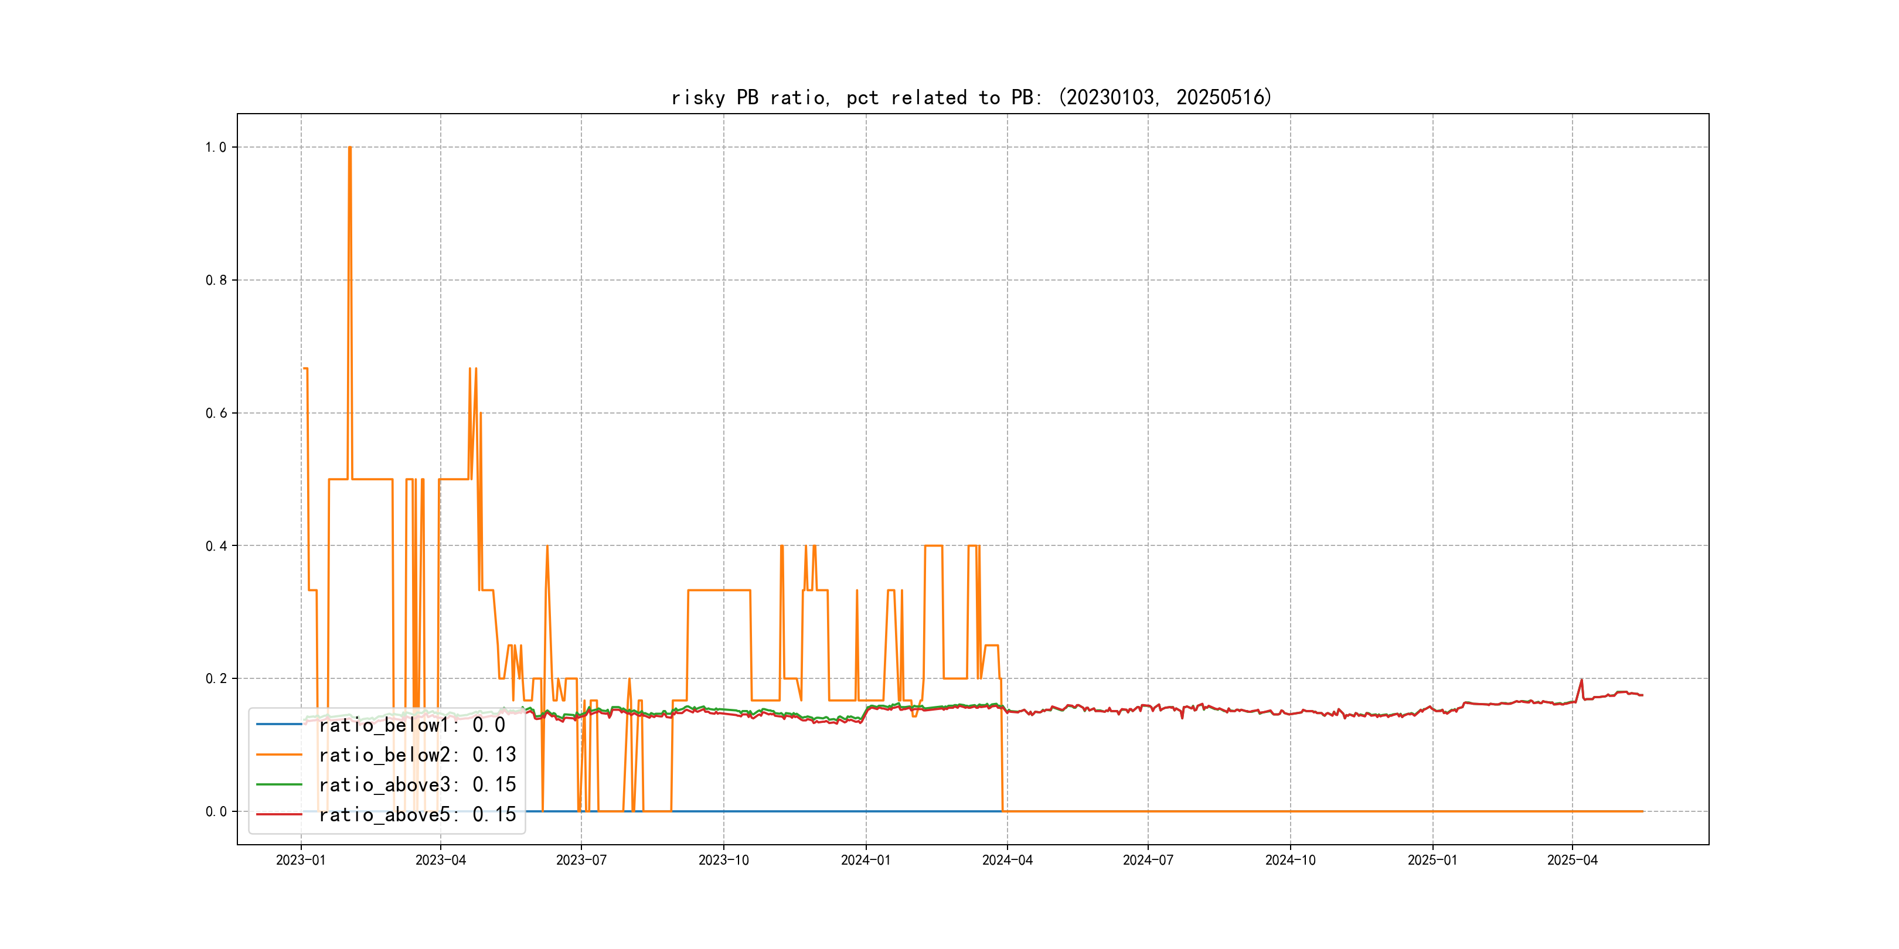Select the 'ratio_below1: 0.0' legend label
Viewport: 1899px width, 949px height.
[x=411, y=725]
